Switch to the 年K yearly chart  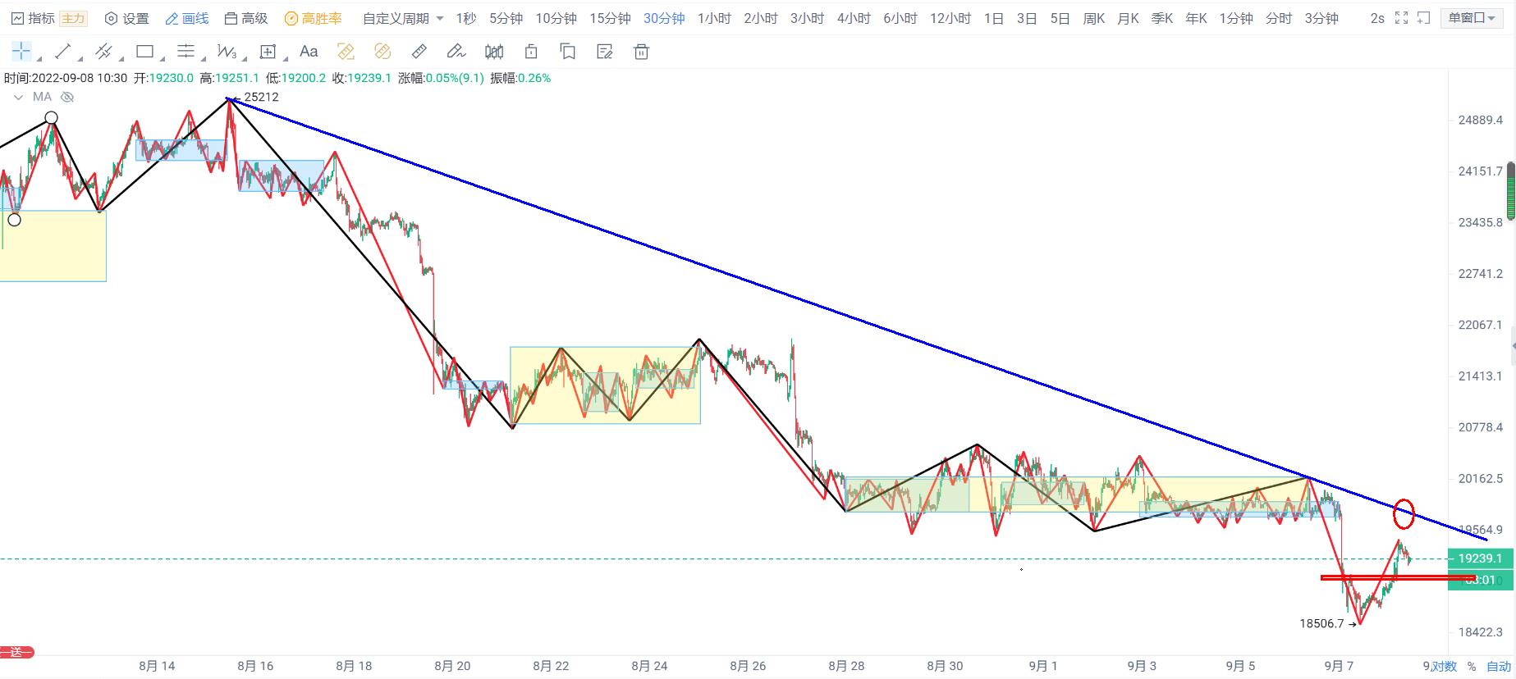click(1196, 18)
